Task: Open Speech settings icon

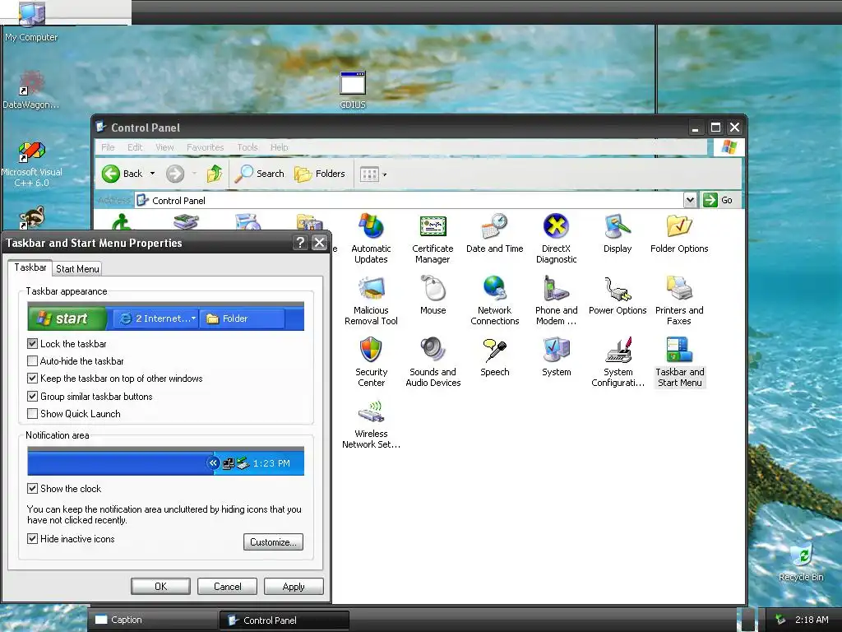Action: click(x=494, y=357)
